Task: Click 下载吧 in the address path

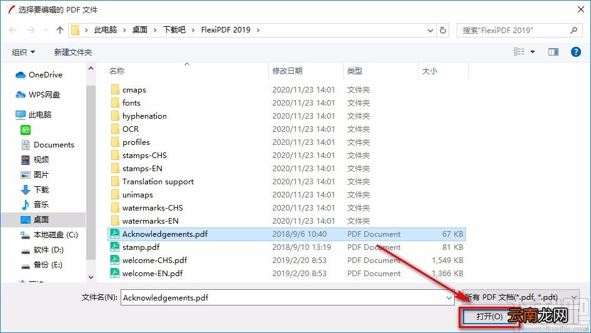Action: [174, 30]
